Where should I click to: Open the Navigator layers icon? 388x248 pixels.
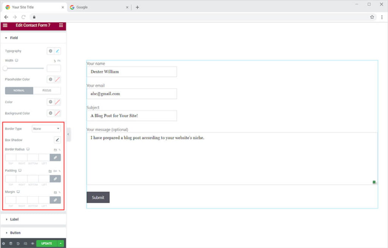(x=11, y=243)
